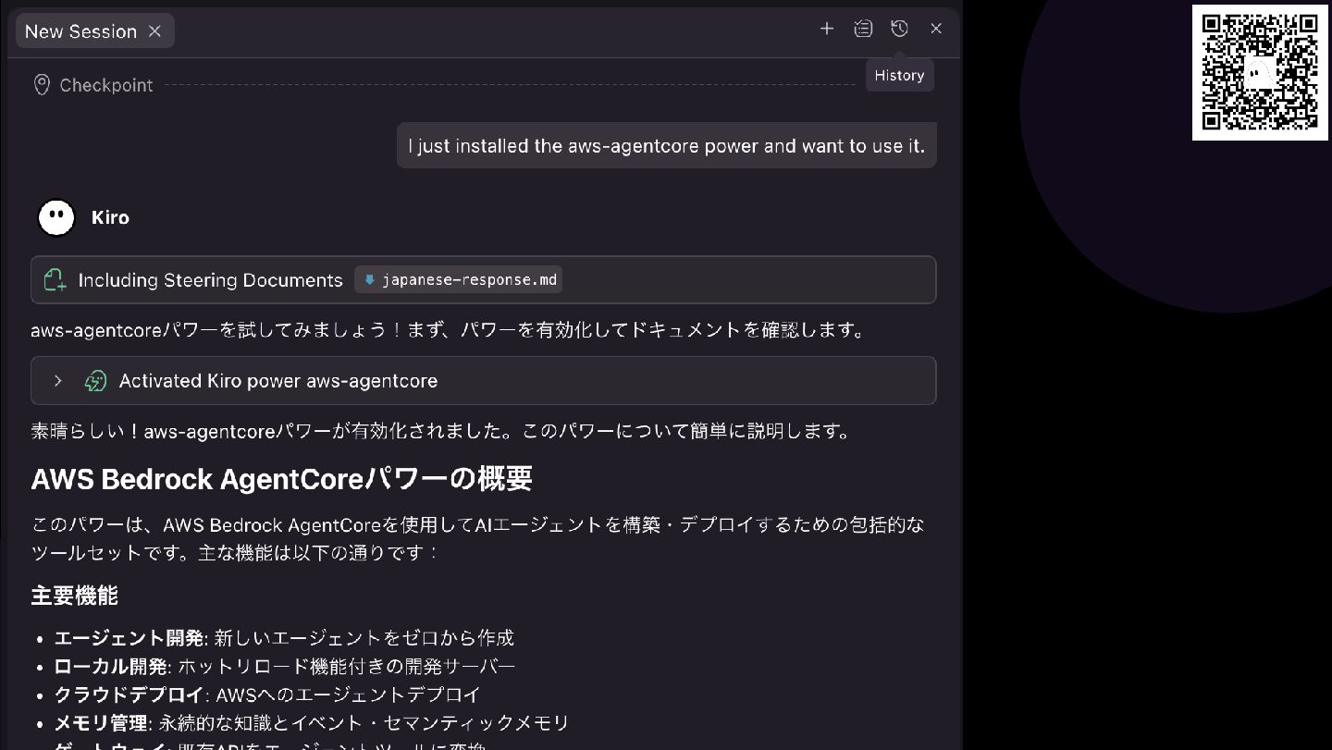Click the ローカル開発 bullet item
The width and height of the screenshot is (1332, 750).
pos(285,667)
